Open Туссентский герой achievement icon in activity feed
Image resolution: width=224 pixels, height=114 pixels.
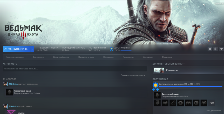click(x=10, y=92)
